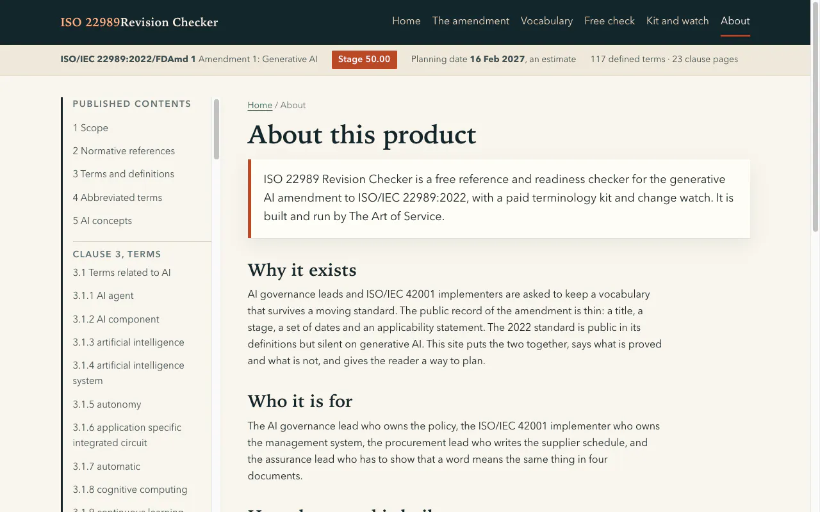Image resolution: width=820 pixels, height=512 pixels.
Task: Click the intro callout about The Art of Service
Action: pos(499,198)
